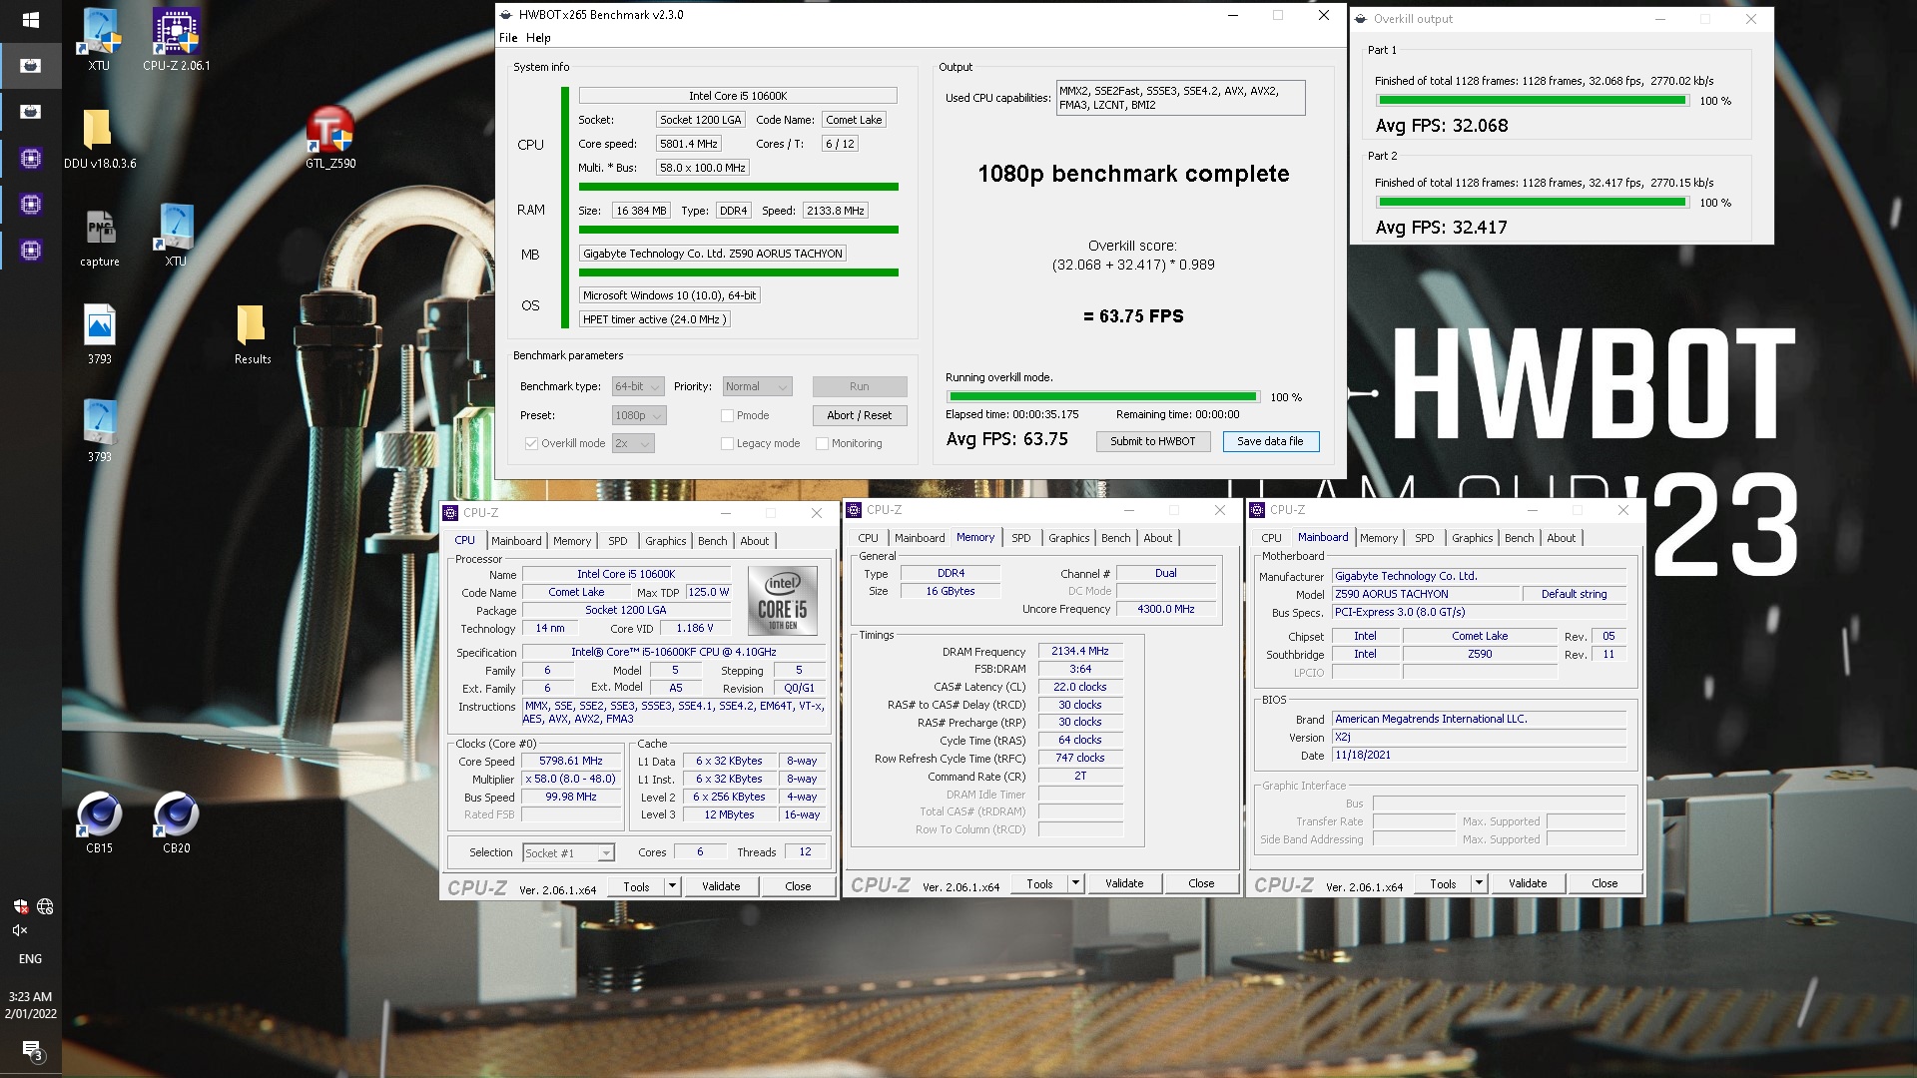1917x1078 pixels.
Task: Enable the Pmode checkbox
Action: 727,415
